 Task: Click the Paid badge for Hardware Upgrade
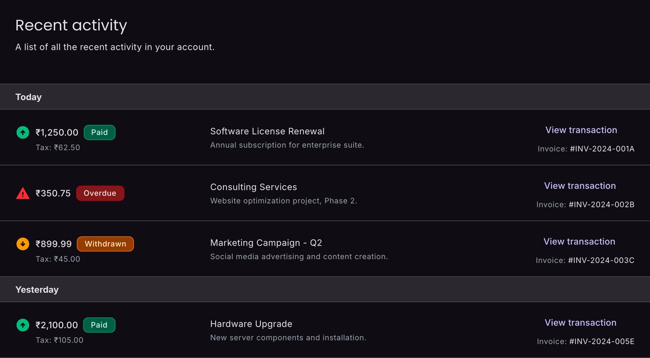pos(100,325)
